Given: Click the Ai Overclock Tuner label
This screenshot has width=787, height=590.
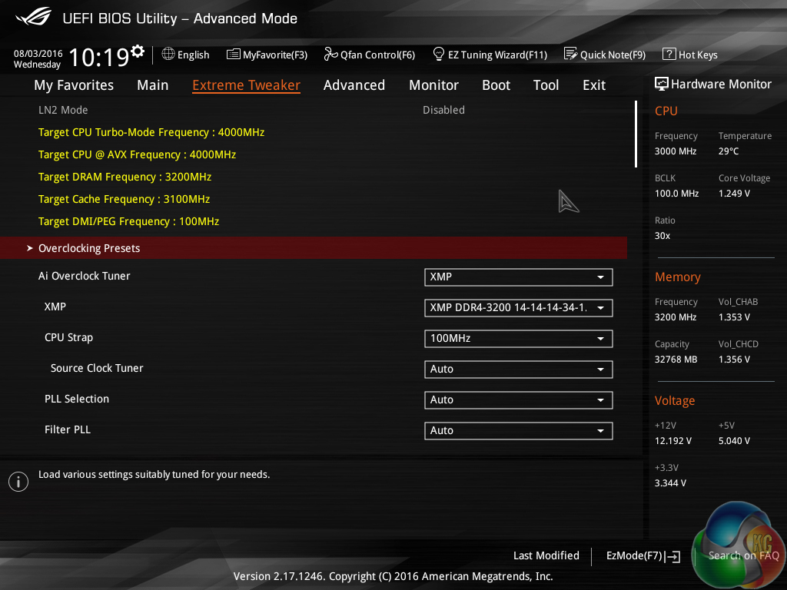Looking at the screenshot, I should (x=85, y=276).
